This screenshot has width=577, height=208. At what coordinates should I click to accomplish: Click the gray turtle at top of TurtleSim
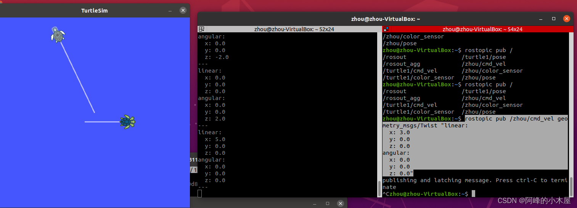point(58,34)
